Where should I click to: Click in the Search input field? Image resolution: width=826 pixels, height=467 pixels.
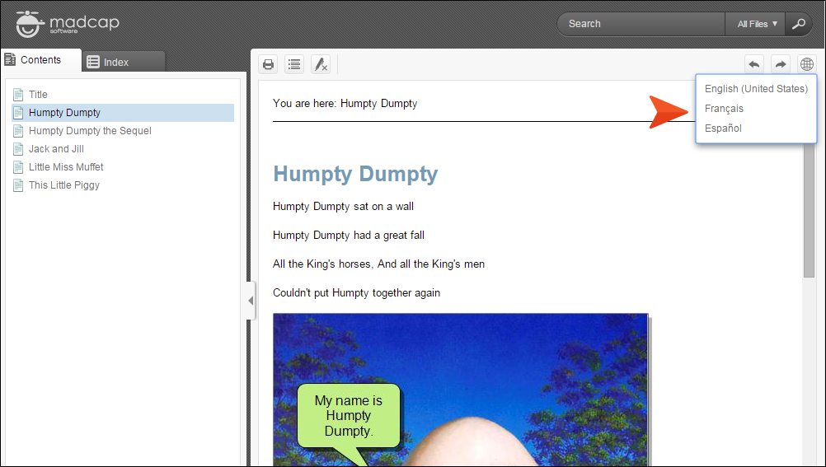point(643,24)
